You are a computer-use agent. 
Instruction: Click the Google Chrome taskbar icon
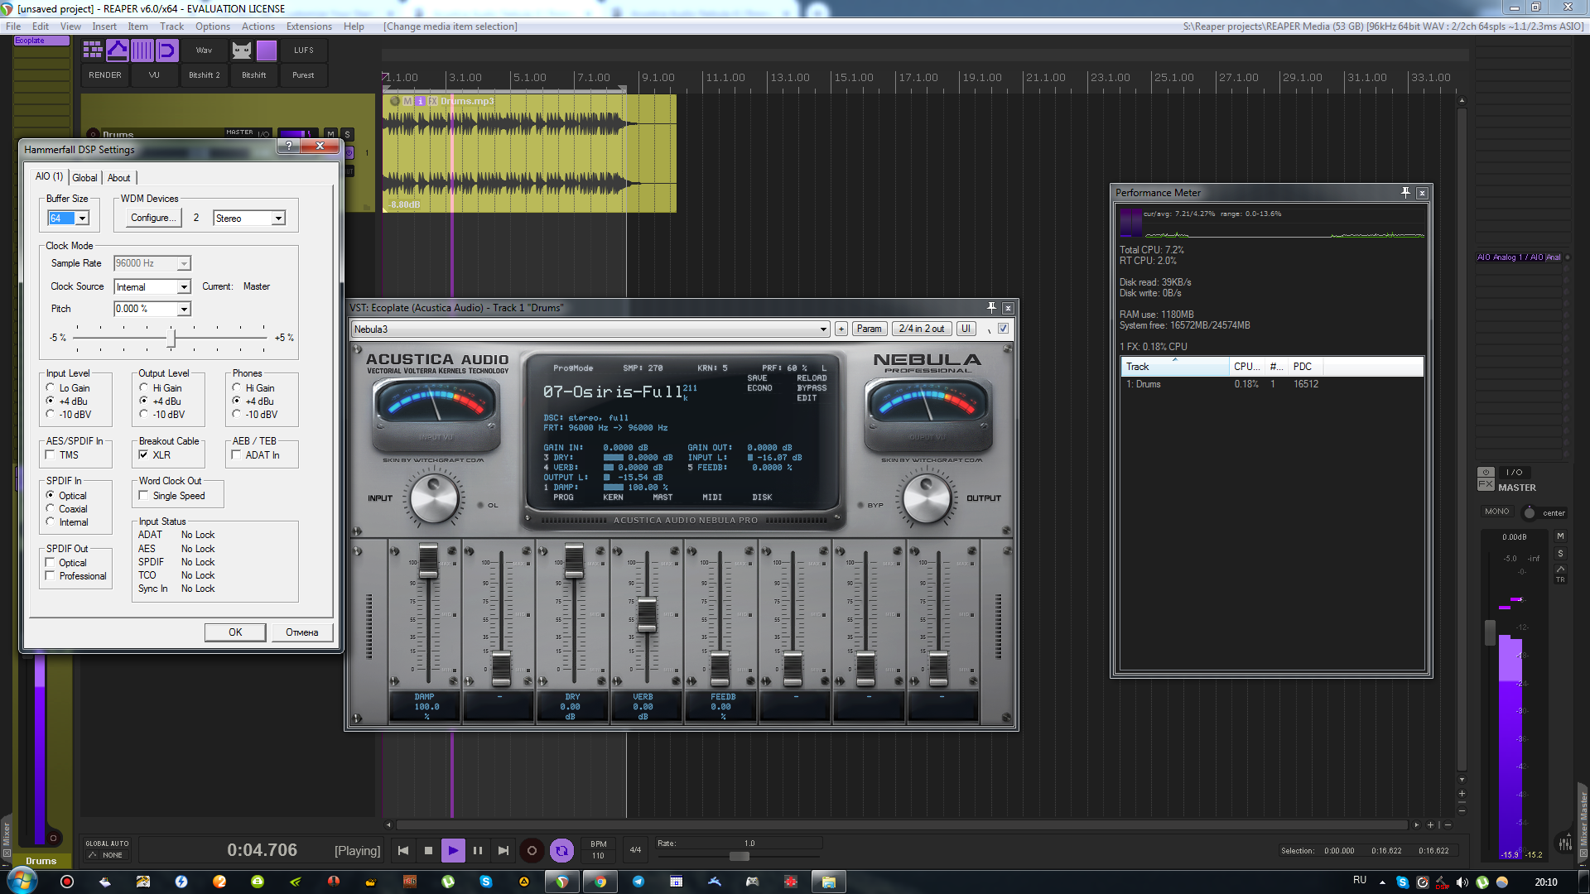coord(600,882)
